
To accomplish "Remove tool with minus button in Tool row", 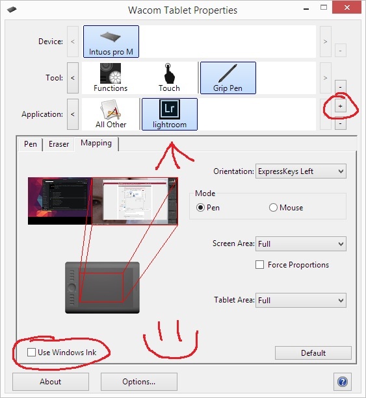I will pyautogui.click(x=341, y=87).
